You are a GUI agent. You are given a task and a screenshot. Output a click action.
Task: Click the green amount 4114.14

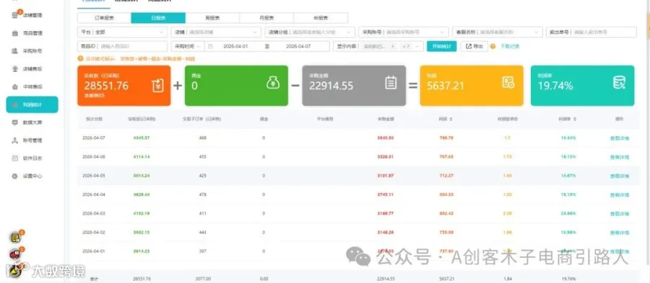pos(142,157)
